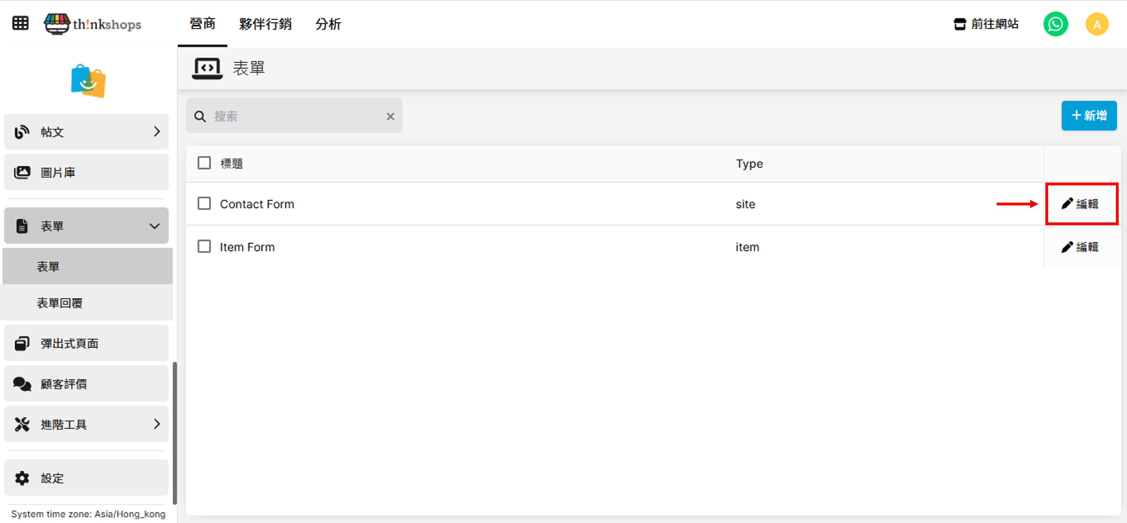
Task: Edit the Item Form entry
Action: tap(1080, 247)
